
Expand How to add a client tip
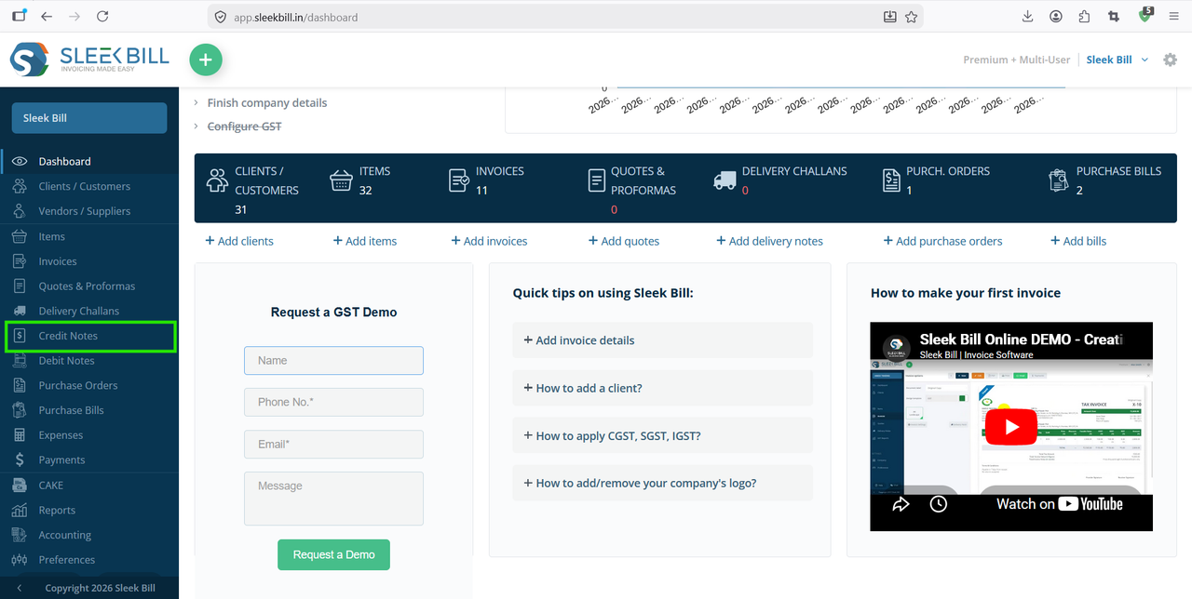coord(662,388)
